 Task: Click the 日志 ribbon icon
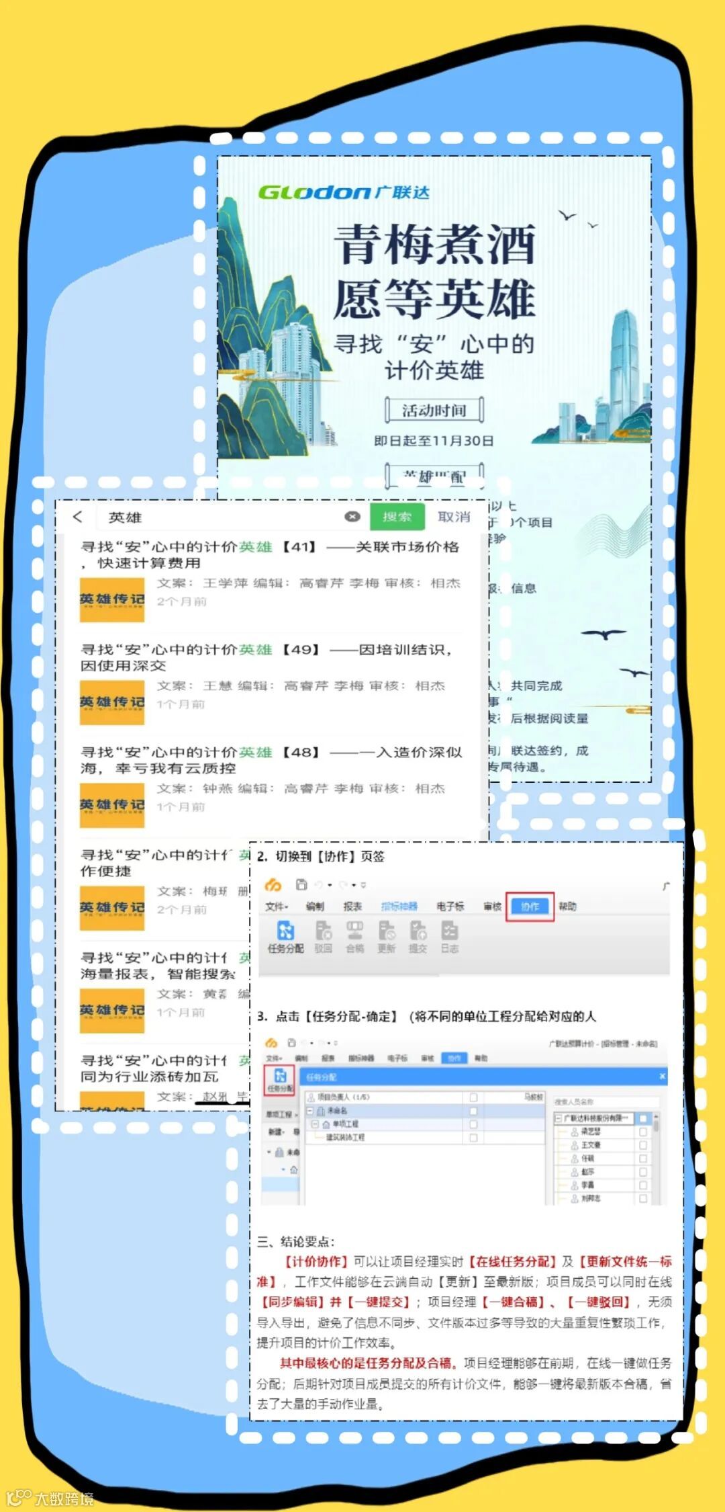coord(449,937)
